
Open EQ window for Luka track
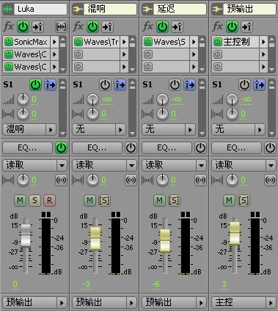click(x=27, y=148)
